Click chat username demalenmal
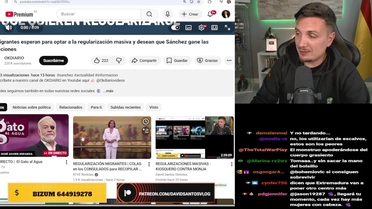The image size is (372, 209). (271, 133)
